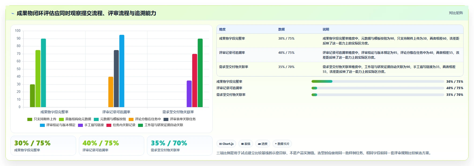Toggle legend swatch 具备结构化元数据
Screen dimensions: 474x166
click(x=61, y=119)
